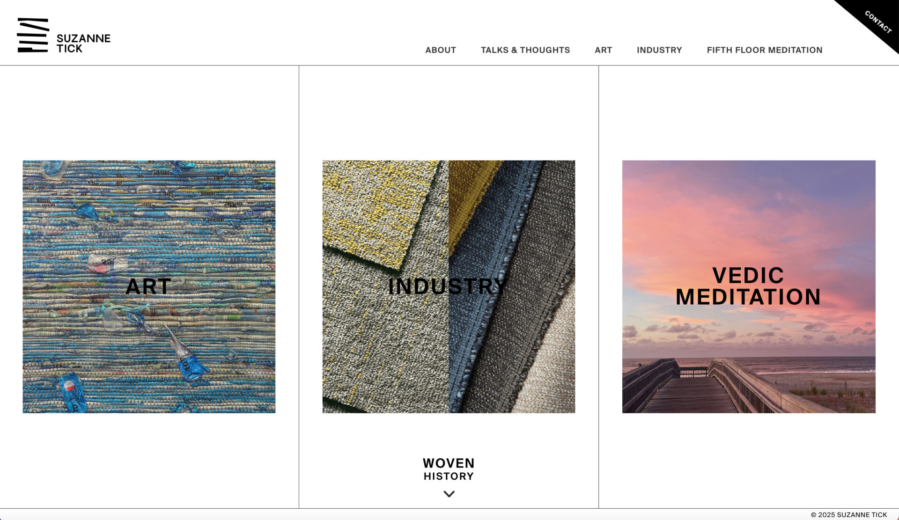899x520 pixels.
Task: Open the About menu item
Action: coord(440,50)
